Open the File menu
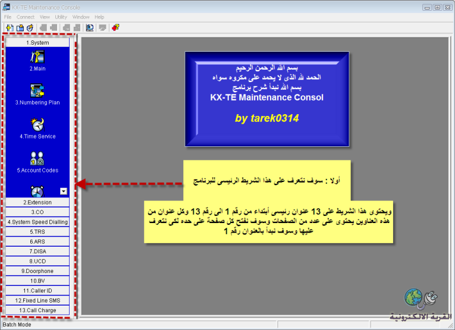 [x=8, y=17]
